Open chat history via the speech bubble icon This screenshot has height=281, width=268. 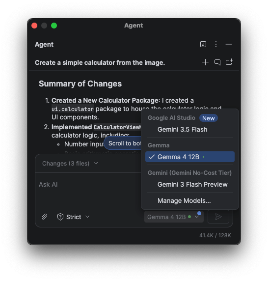(217, 62)
